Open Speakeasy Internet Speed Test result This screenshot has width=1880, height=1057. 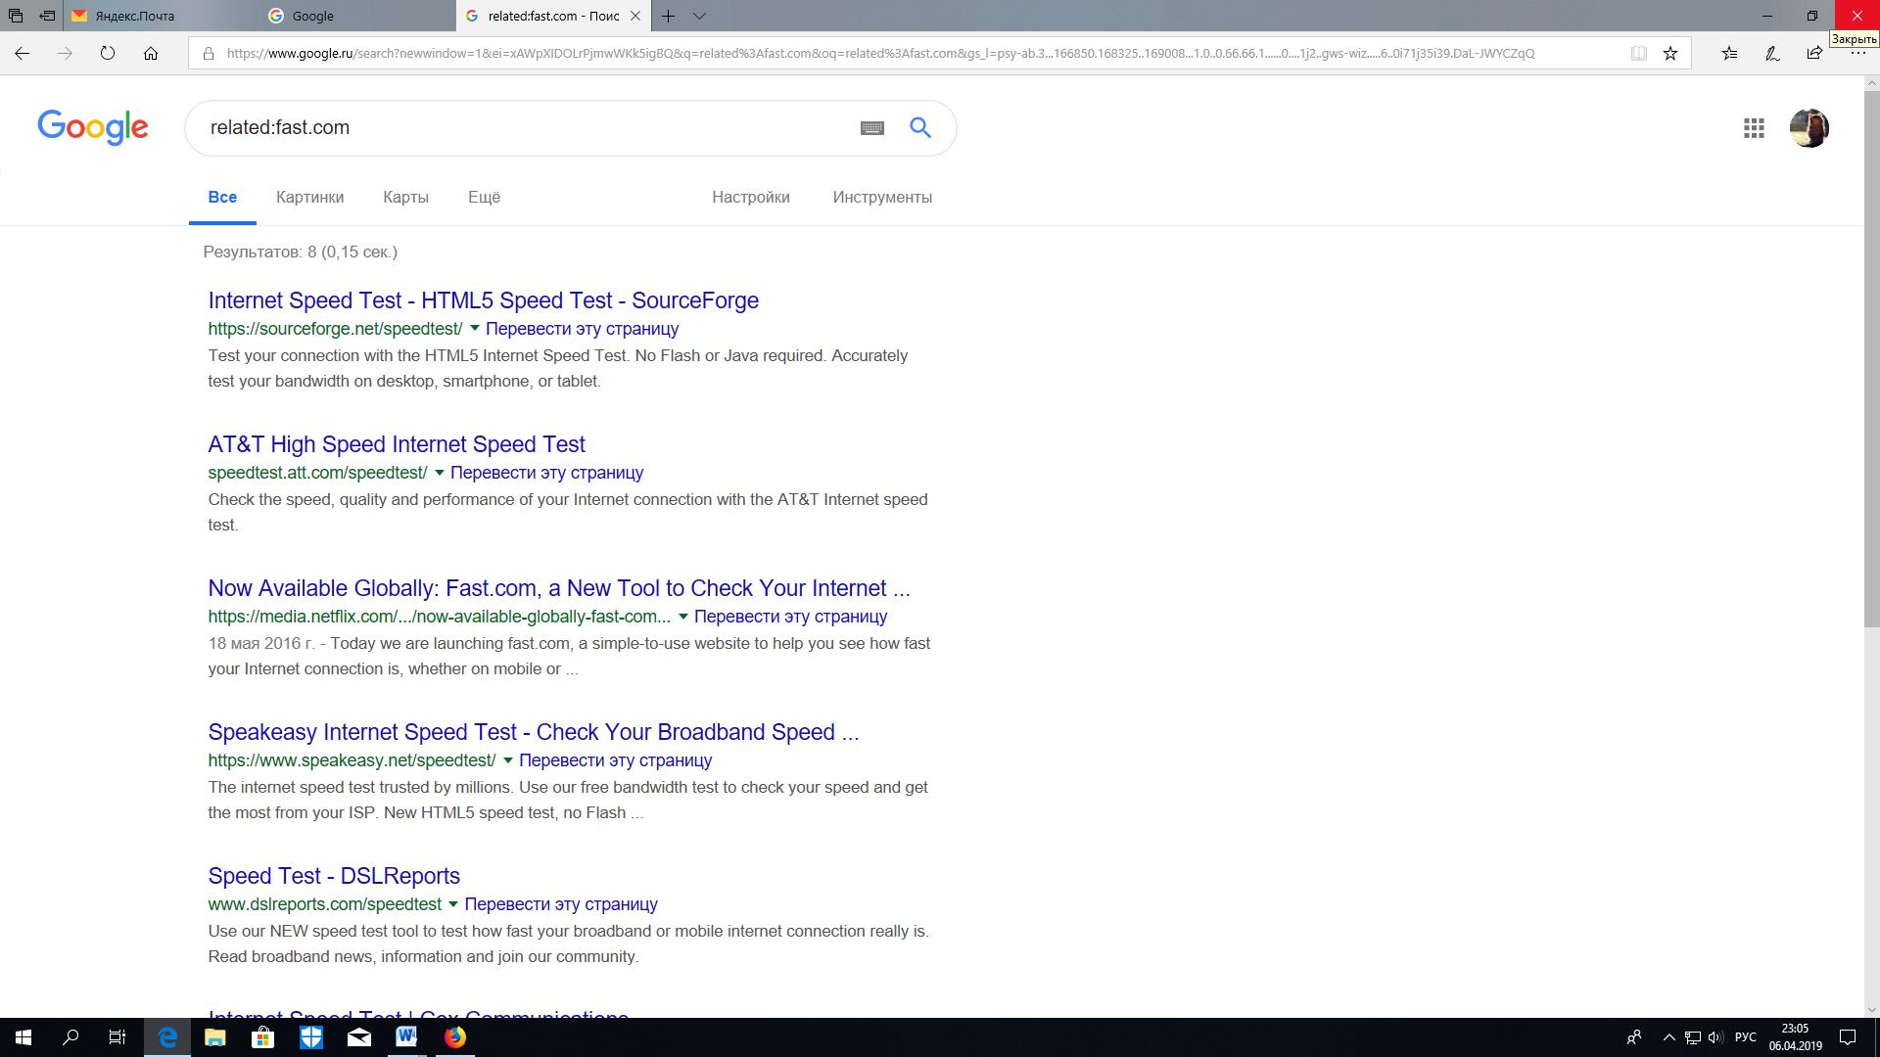[534, 732]
